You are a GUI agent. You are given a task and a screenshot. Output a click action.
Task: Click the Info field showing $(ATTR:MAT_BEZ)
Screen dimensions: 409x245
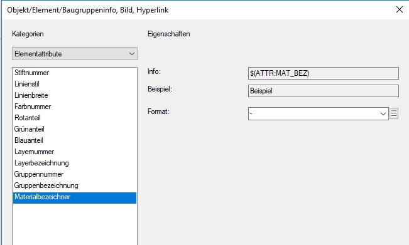324,73
